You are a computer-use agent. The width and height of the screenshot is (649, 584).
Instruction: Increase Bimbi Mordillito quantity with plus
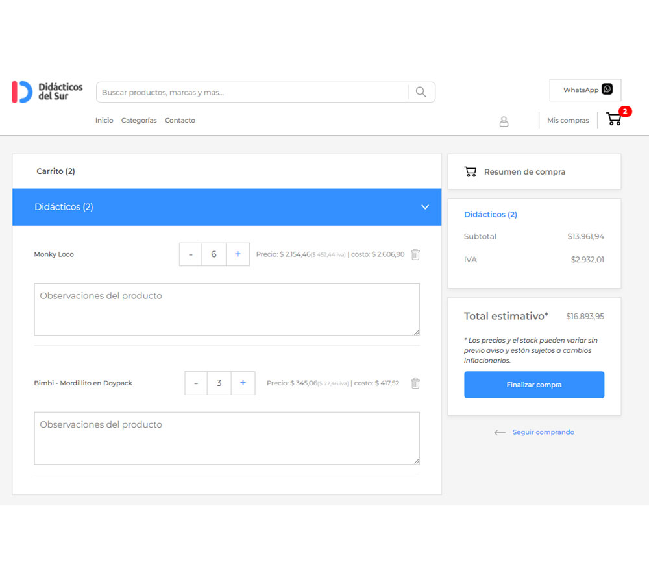pos(243,383)
